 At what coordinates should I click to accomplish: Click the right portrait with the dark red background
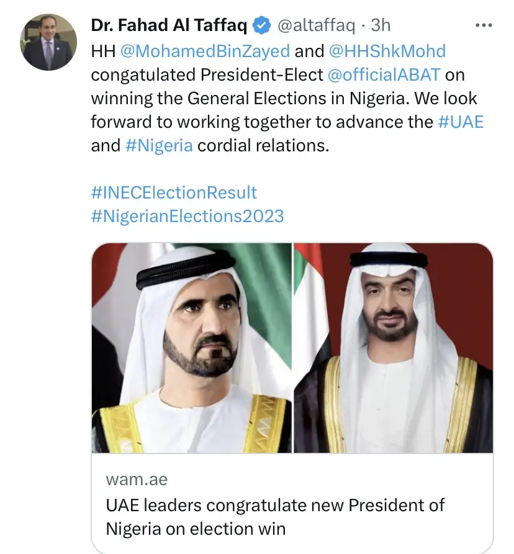click(394, 347)
